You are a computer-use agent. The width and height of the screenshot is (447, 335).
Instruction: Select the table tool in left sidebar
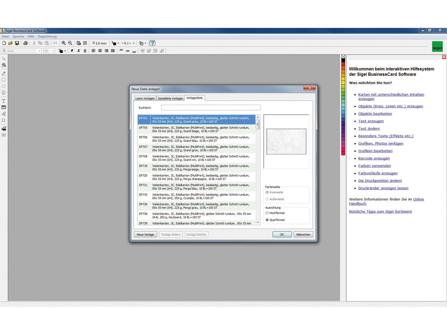[x=4, y=107]
